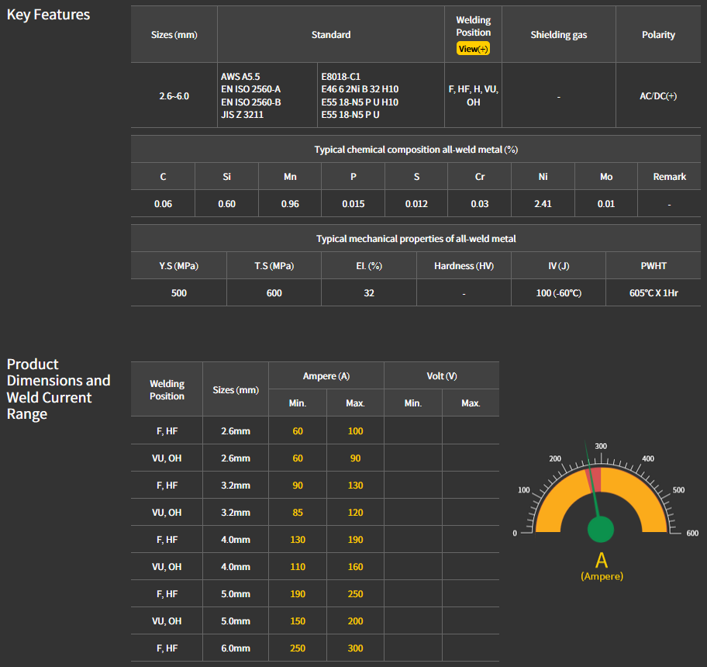707x667 pixels.
Task: Click the 6.0mm size row cell
Action: (235, 648)
